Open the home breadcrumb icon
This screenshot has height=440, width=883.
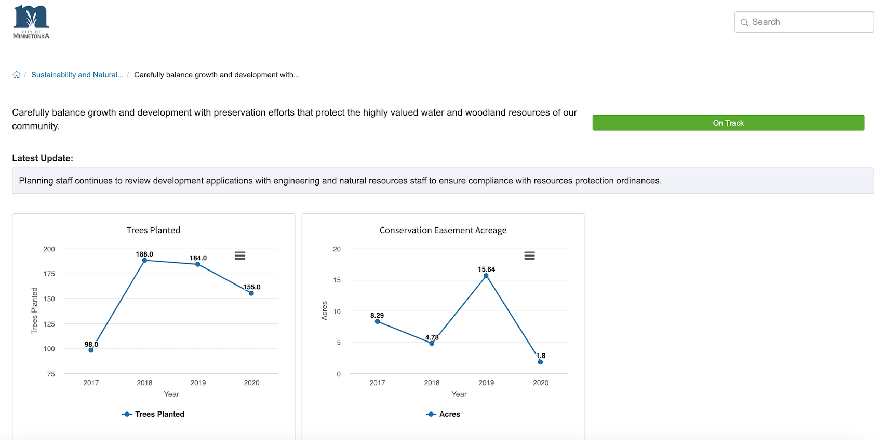click(17, 75)
